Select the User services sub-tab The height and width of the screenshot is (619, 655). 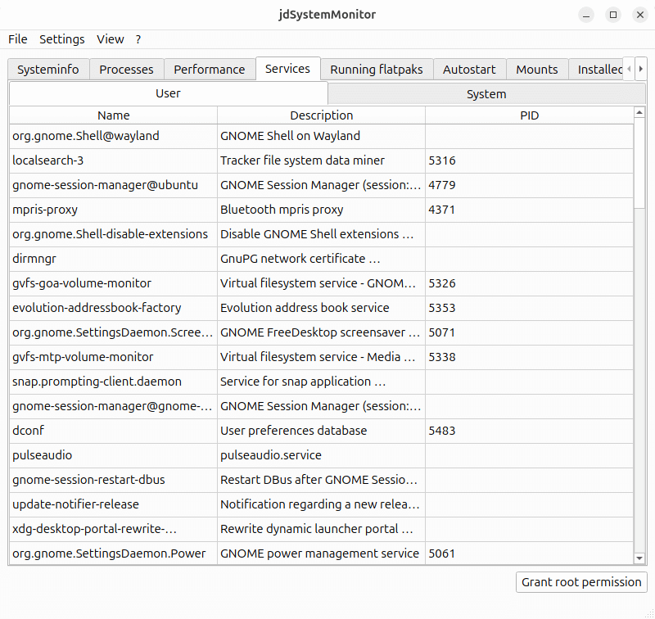tap(168, 93)
